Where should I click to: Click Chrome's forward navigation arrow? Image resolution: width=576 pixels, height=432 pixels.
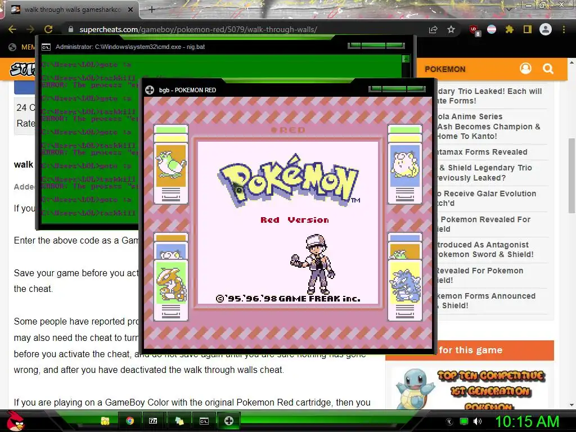(30, 29)
